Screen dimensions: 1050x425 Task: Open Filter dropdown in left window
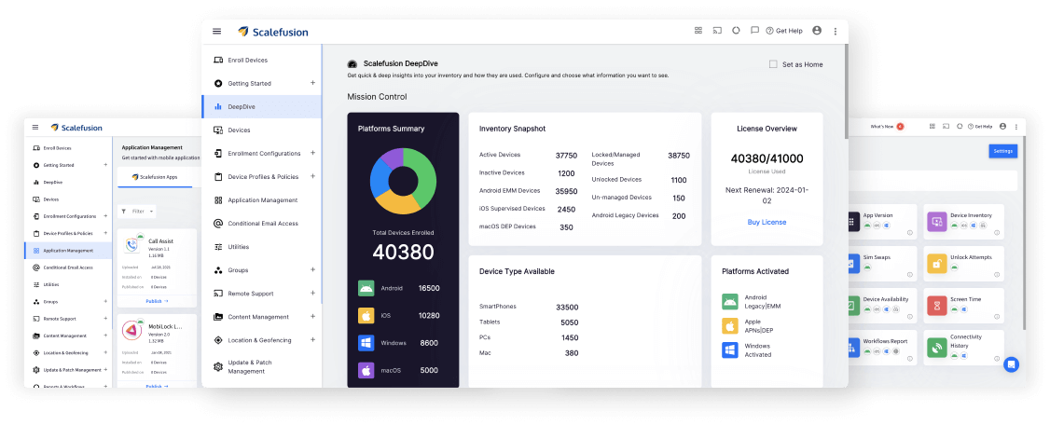137,212
